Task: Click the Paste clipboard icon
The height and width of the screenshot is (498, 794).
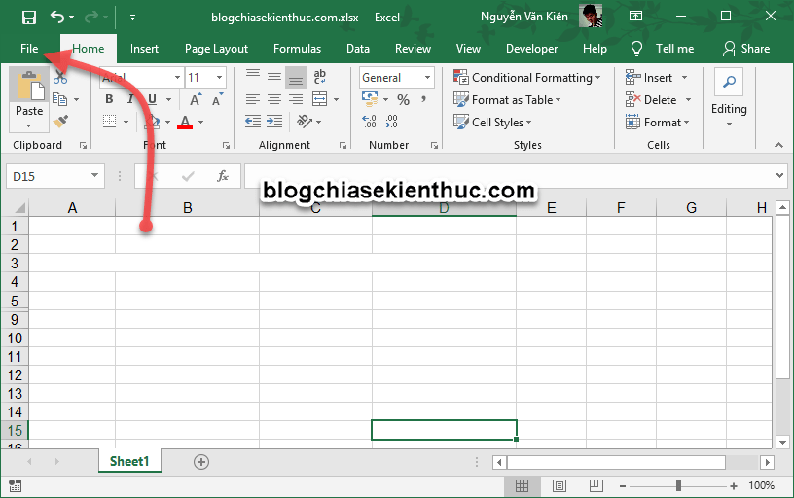Action: [29, 86]
